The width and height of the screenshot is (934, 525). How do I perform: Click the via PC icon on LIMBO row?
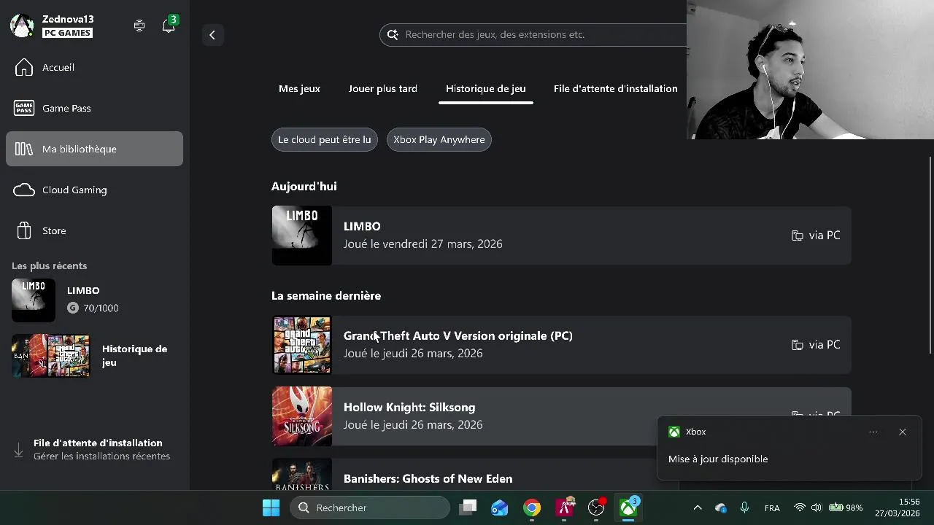coord(798,236)
